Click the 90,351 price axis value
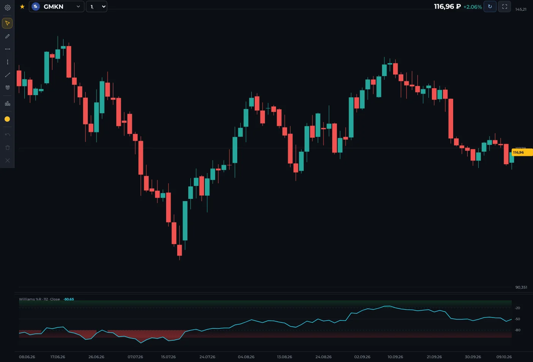 coord(521,287)
